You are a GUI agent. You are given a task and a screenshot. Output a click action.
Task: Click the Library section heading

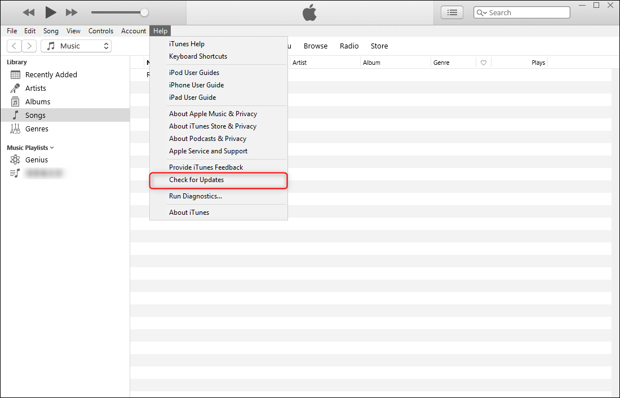[17, 62]
